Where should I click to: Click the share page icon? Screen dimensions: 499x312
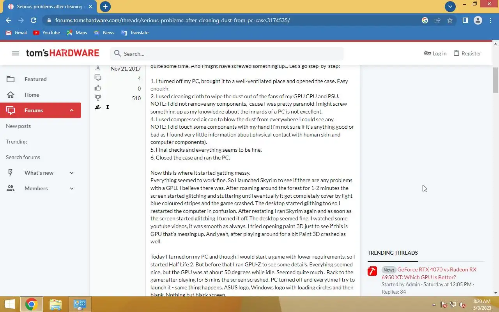pos(437,20)
